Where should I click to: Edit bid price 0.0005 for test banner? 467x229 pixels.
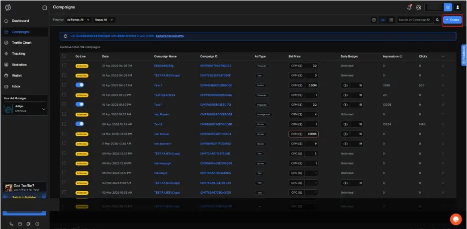pos(312,134)
